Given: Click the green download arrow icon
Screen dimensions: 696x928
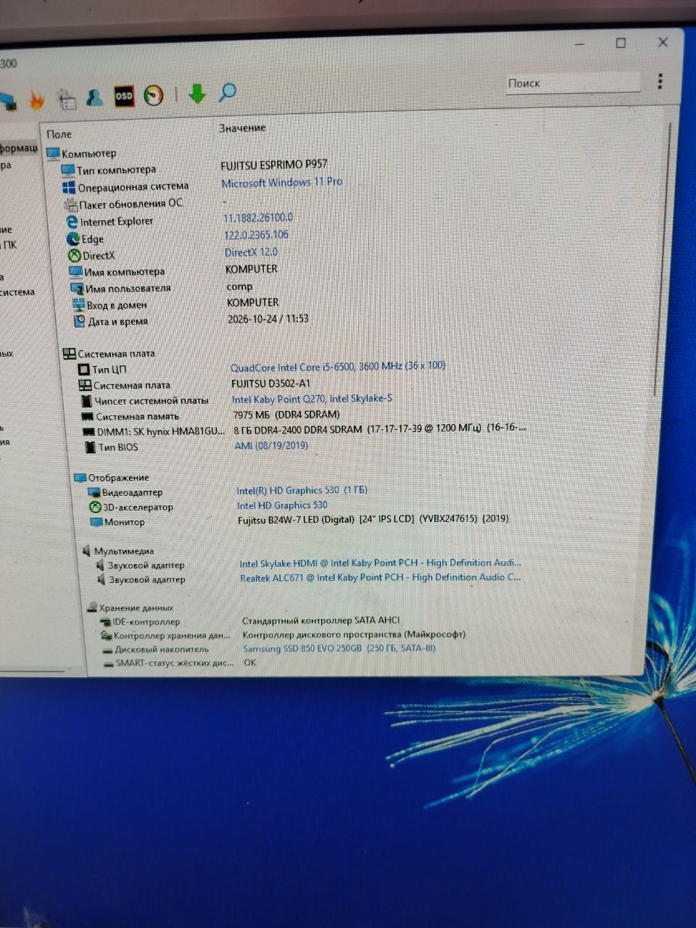Looking at the screenshot, I should point(197,93).
